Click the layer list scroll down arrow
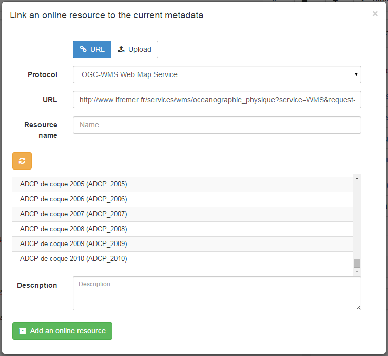 357,272
